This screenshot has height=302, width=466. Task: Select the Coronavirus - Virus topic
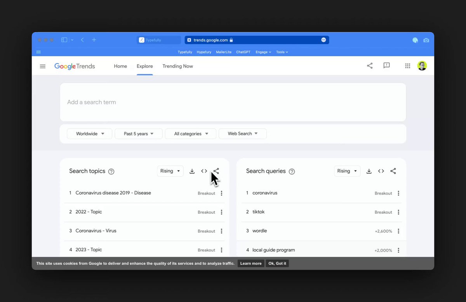click(x=96, y=231)
